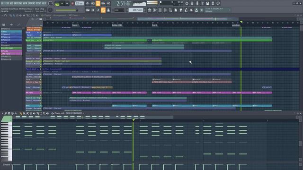The height and width of the screenshot is (170, 303).
Task: Click the Stop playback button
Action: [67, 3]
